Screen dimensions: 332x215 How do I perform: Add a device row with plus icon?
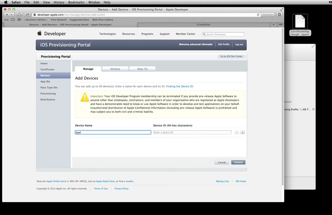click(x=243, y=132)
